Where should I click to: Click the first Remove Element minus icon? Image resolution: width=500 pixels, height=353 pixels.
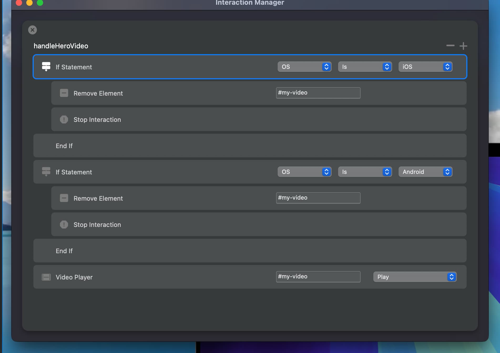[x=64, y=93]
